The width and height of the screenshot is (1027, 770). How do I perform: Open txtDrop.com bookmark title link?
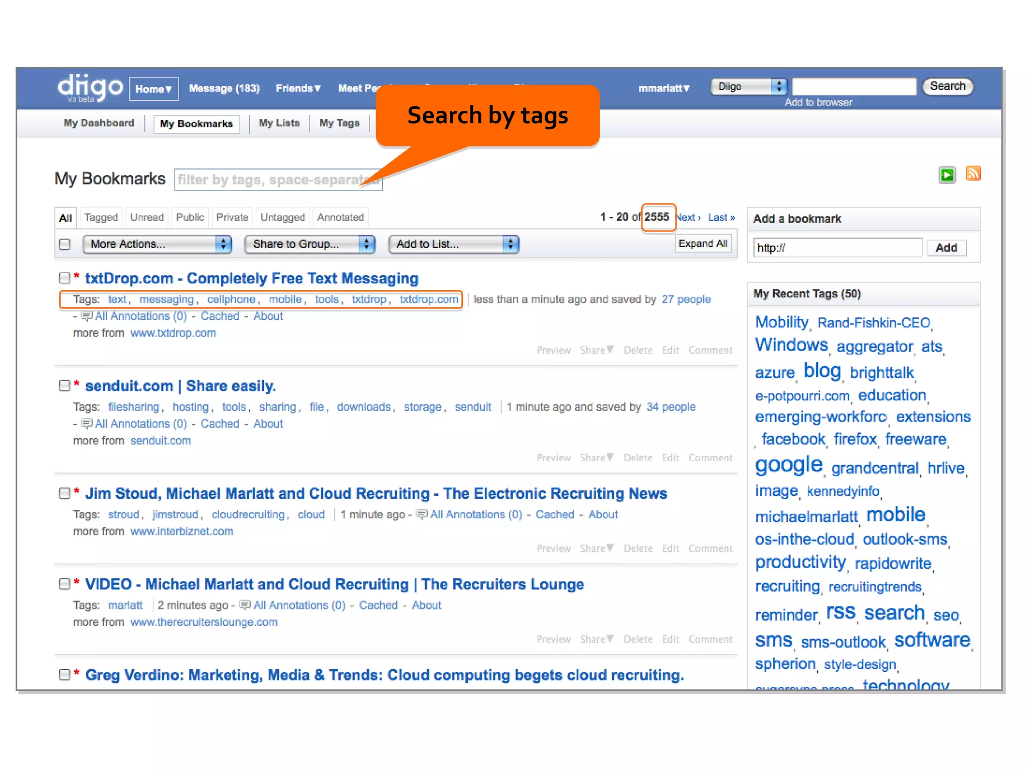(252, 278)
